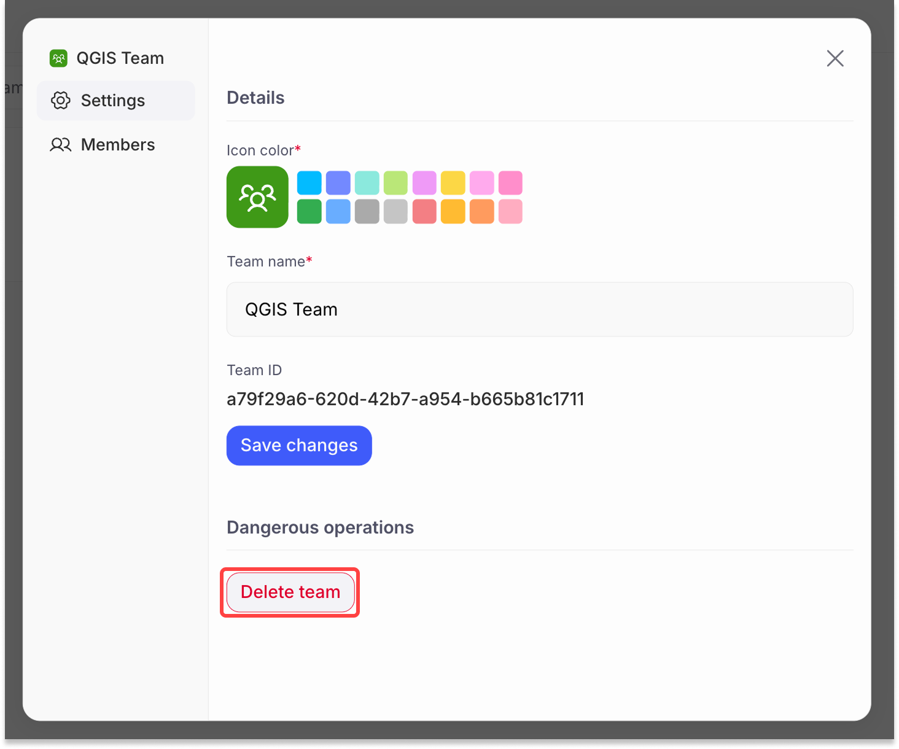This screenshot has width=899, height=749.
Task: Pick the indigo blue icon color
Action: pos(338,182)
